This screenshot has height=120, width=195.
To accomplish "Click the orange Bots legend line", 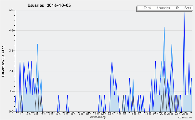I will pyautogui.click(x=181, y=8).
